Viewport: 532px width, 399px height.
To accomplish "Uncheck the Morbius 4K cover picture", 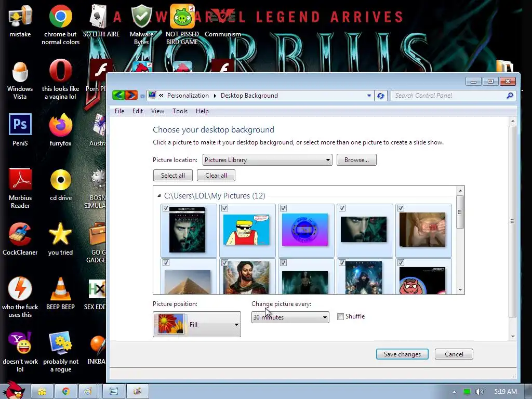I will point(166,208).
